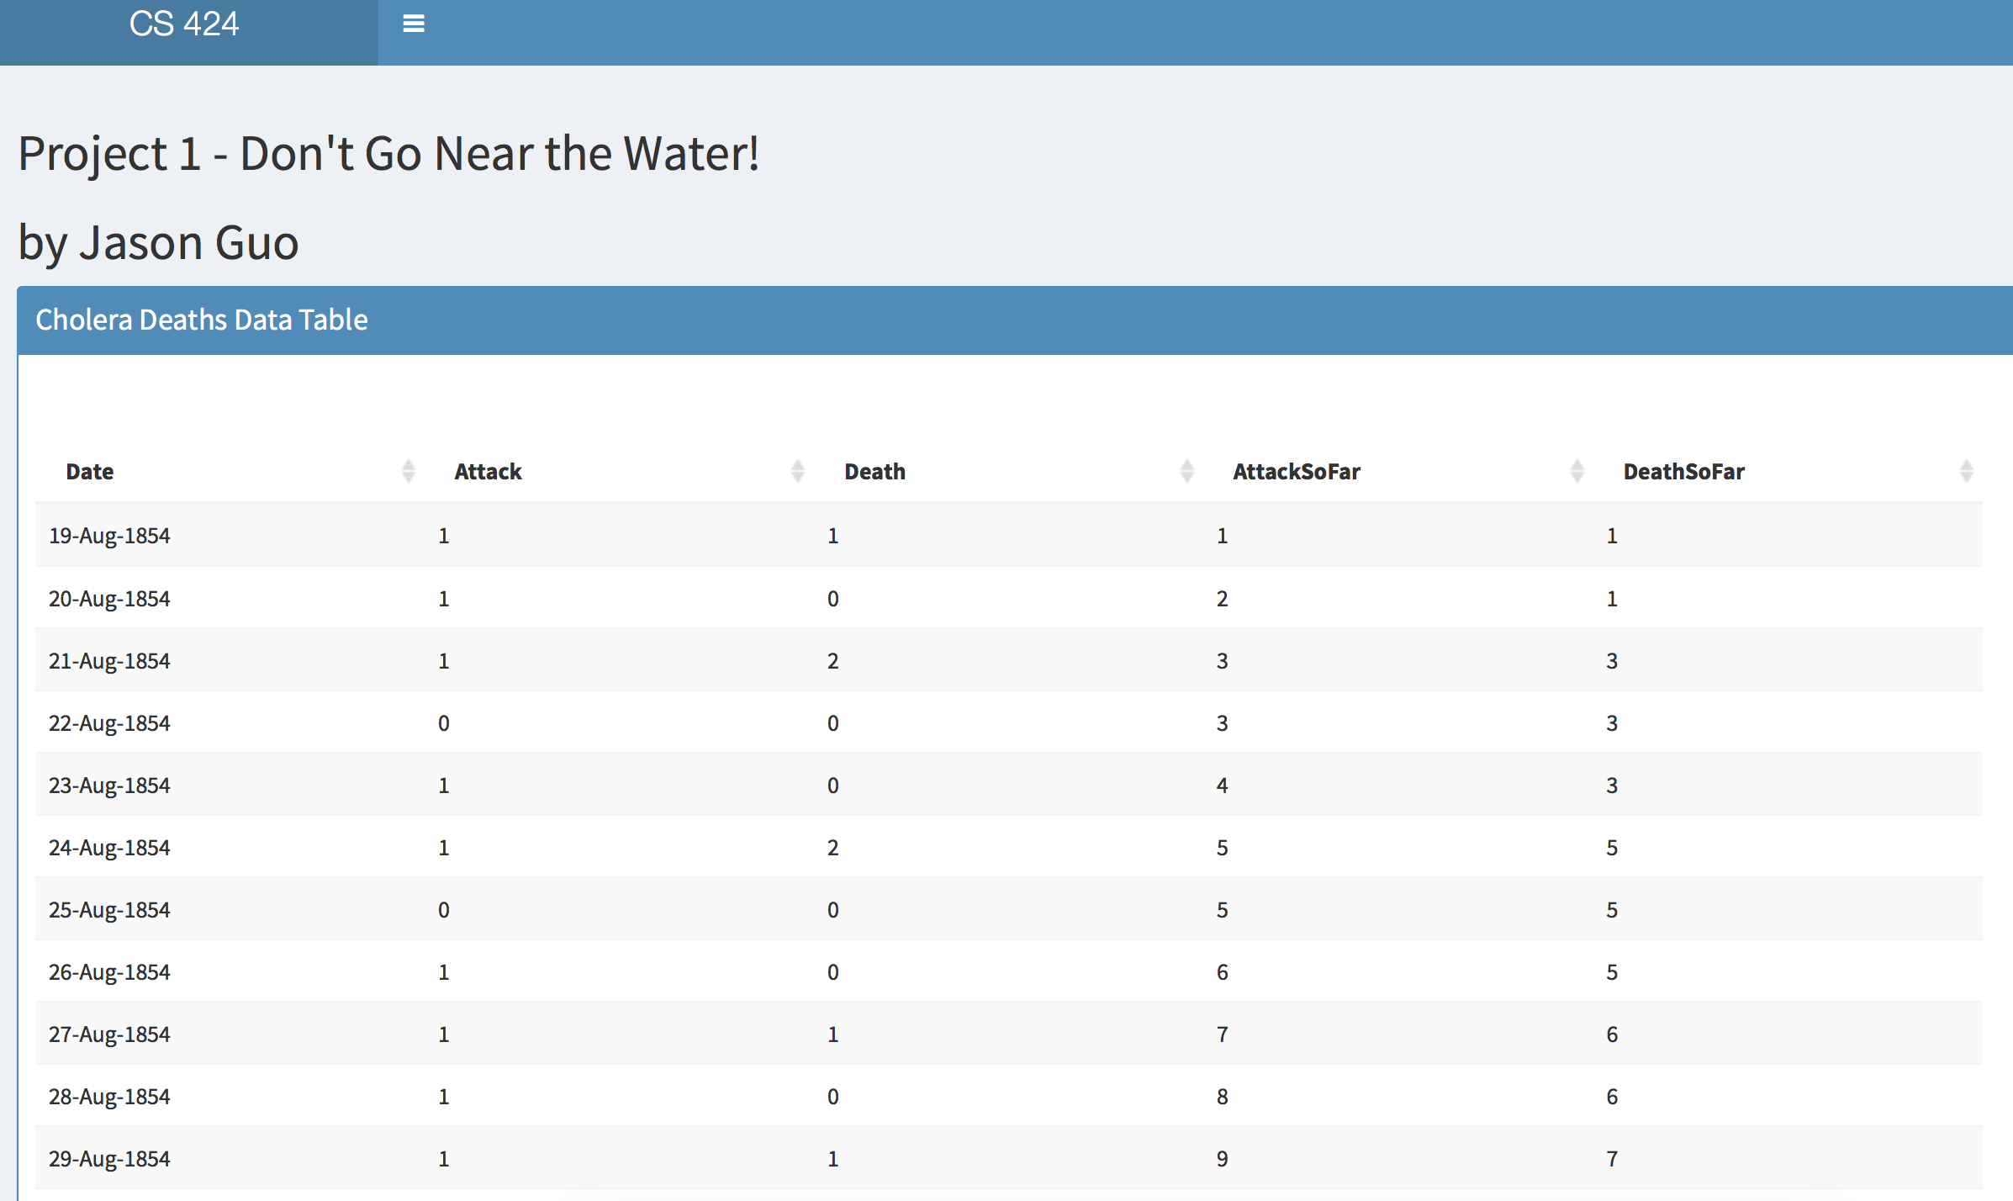The width and height of the screenshot is (2013, 1201).
Task: Click the by Jason Guo heading
Action: (159, 243)
